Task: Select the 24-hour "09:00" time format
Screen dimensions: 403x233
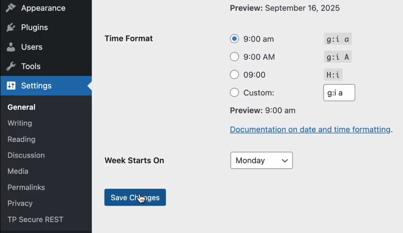Action: tap(234, 75)
